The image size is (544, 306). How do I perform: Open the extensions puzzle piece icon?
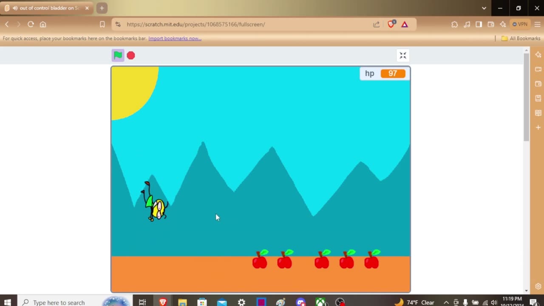tap(455, 24)
